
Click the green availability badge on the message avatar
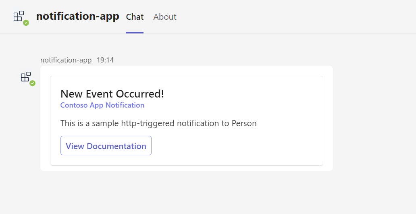pos(33,83)
